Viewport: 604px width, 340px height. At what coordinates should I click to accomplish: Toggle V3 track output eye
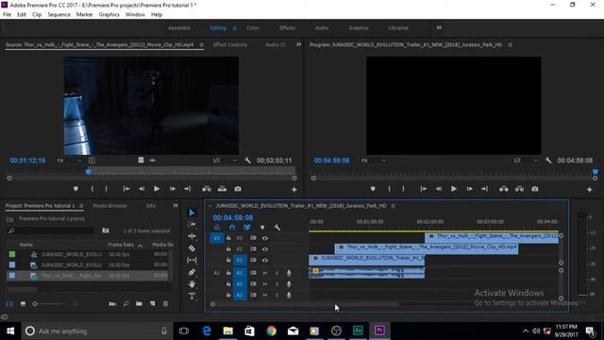click(265, 238)
